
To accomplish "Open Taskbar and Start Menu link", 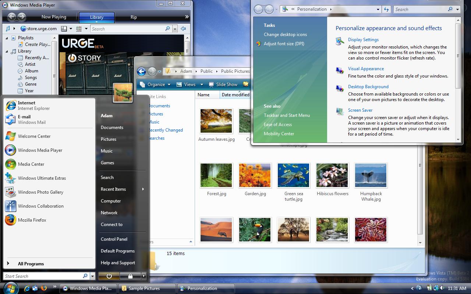I will (287, 115).
